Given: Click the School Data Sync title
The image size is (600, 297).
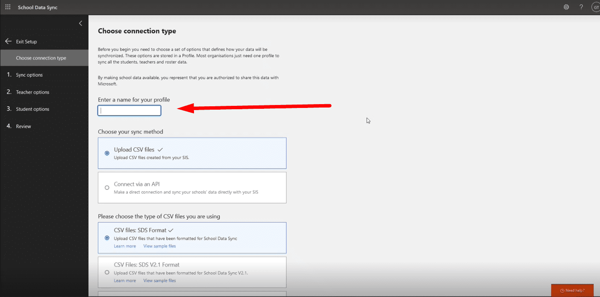Looking at the screenshot, I should pos(38,8).
